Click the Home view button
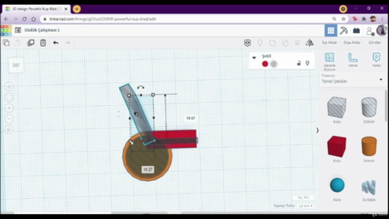Viewport: 389px width, 219px height. pyautogui.click(x=9, y=86)
